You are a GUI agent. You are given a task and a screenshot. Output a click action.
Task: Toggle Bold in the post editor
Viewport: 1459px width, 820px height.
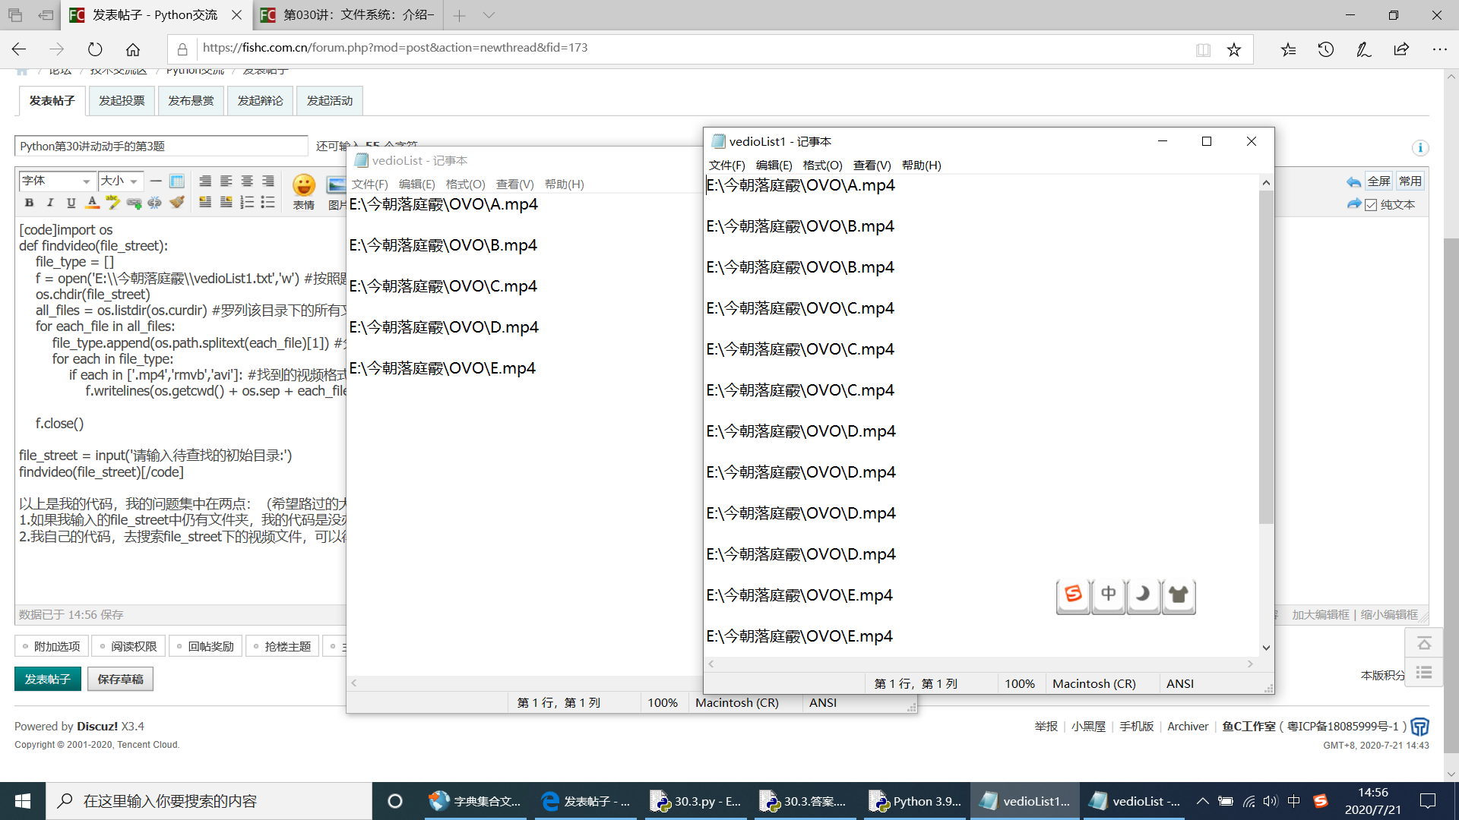[29, 202]
